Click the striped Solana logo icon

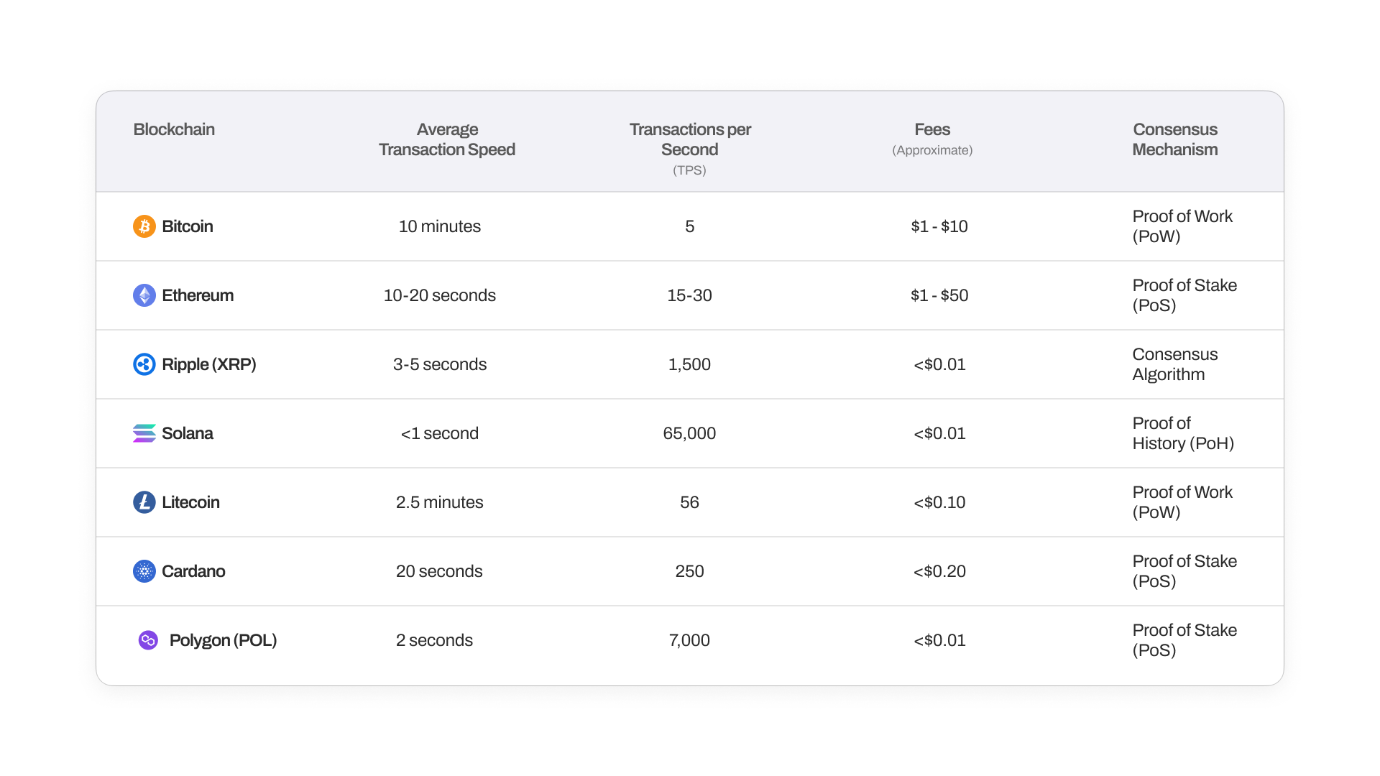pos(144,433)
